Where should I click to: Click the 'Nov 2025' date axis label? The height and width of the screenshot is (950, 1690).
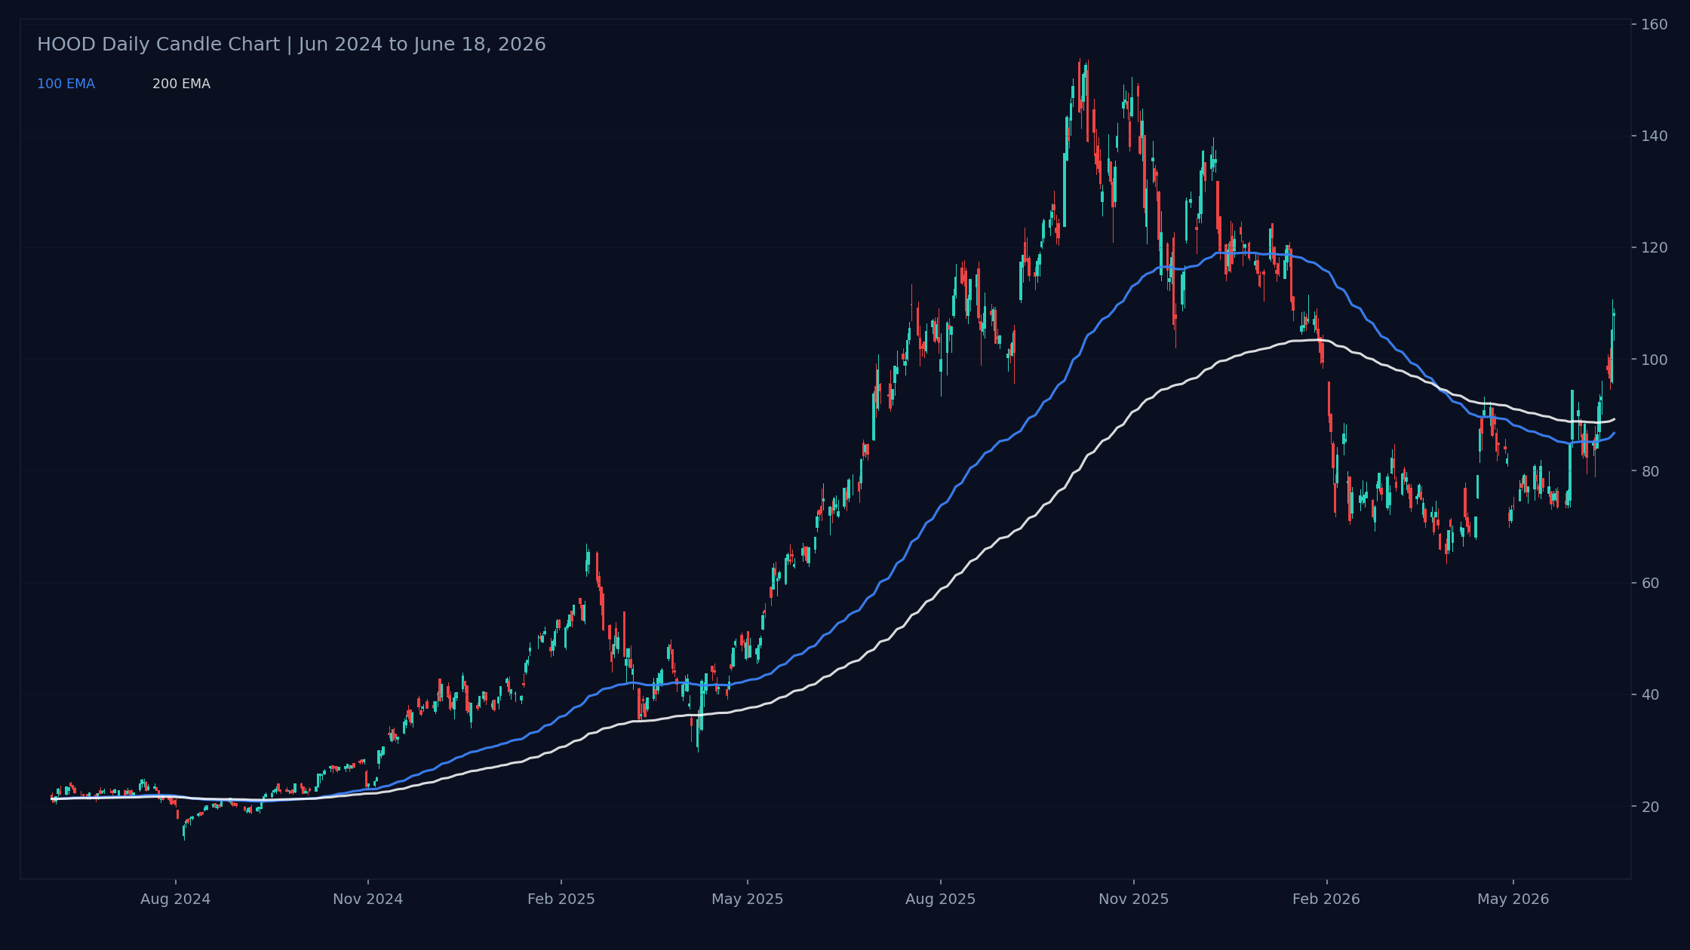pyautogui.click(x=1133, y=899)
